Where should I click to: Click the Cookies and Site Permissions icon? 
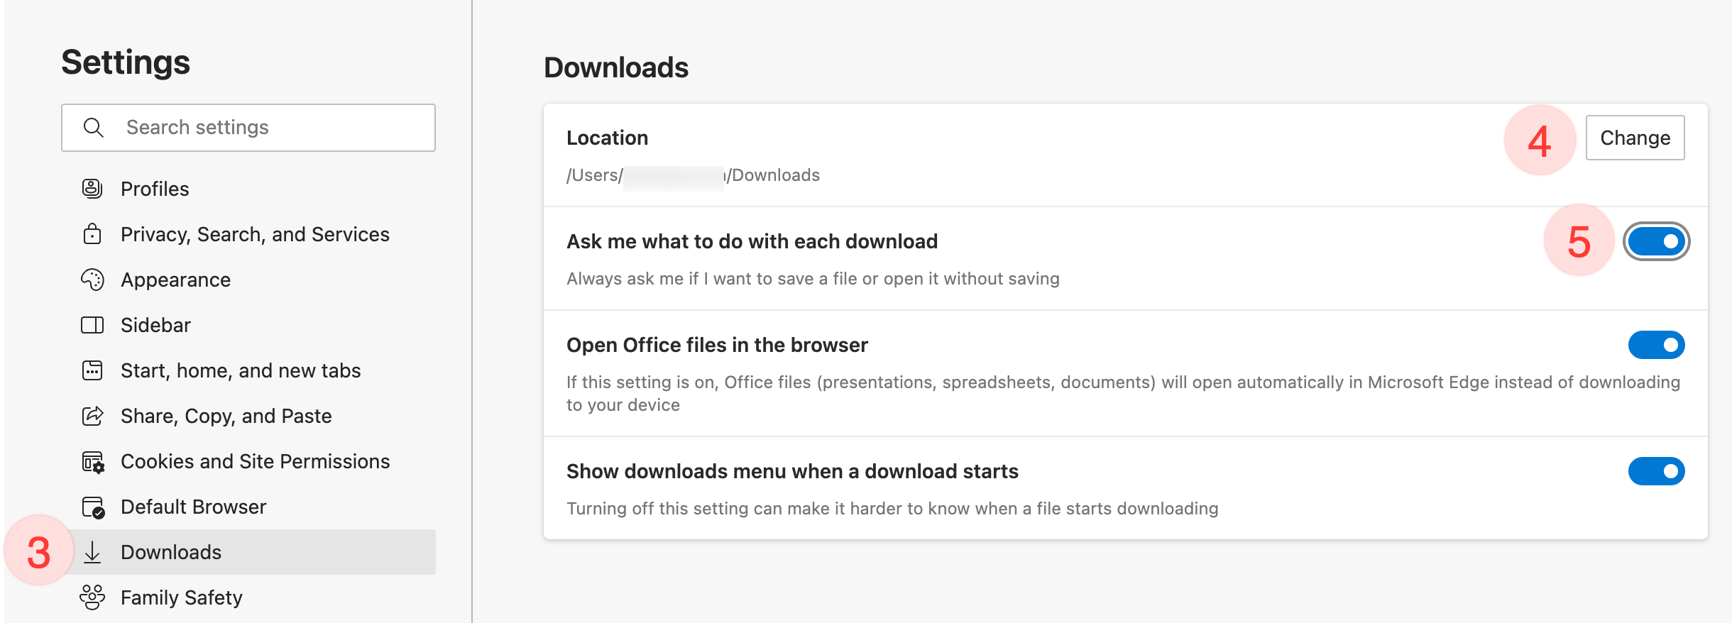92,462
